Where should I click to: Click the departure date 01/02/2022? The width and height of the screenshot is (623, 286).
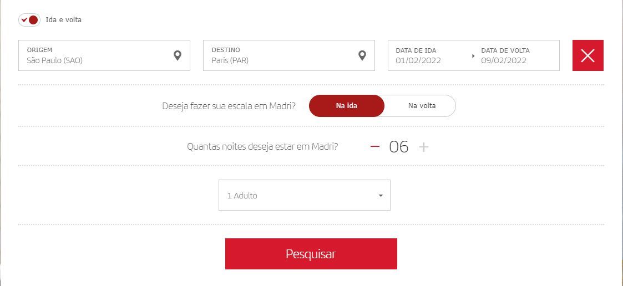[418, 61]
